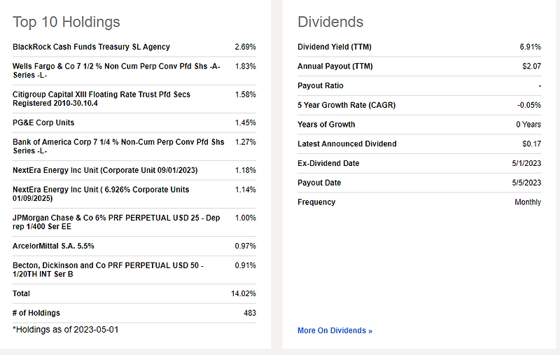Click the Latest Announced Dividend label
This screenshot has height=355, width=560.
pyautogui.click(x=346, y=144)
